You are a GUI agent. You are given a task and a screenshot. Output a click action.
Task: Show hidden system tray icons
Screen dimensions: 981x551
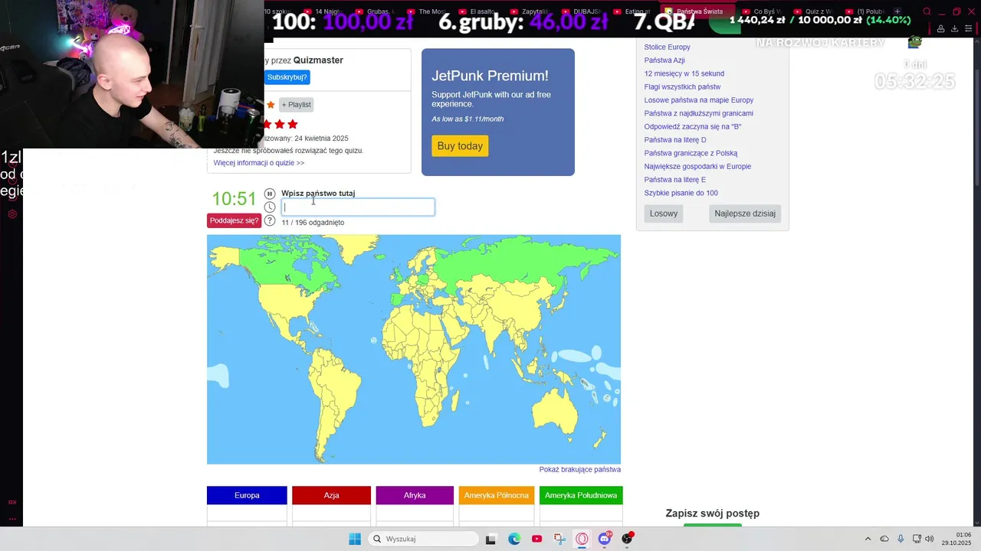click(868, 539)
